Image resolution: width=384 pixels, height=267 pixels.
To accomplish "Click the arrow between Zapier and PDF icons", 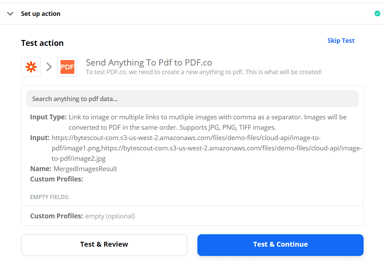I will pyautogui.click(x=48, y=67).
